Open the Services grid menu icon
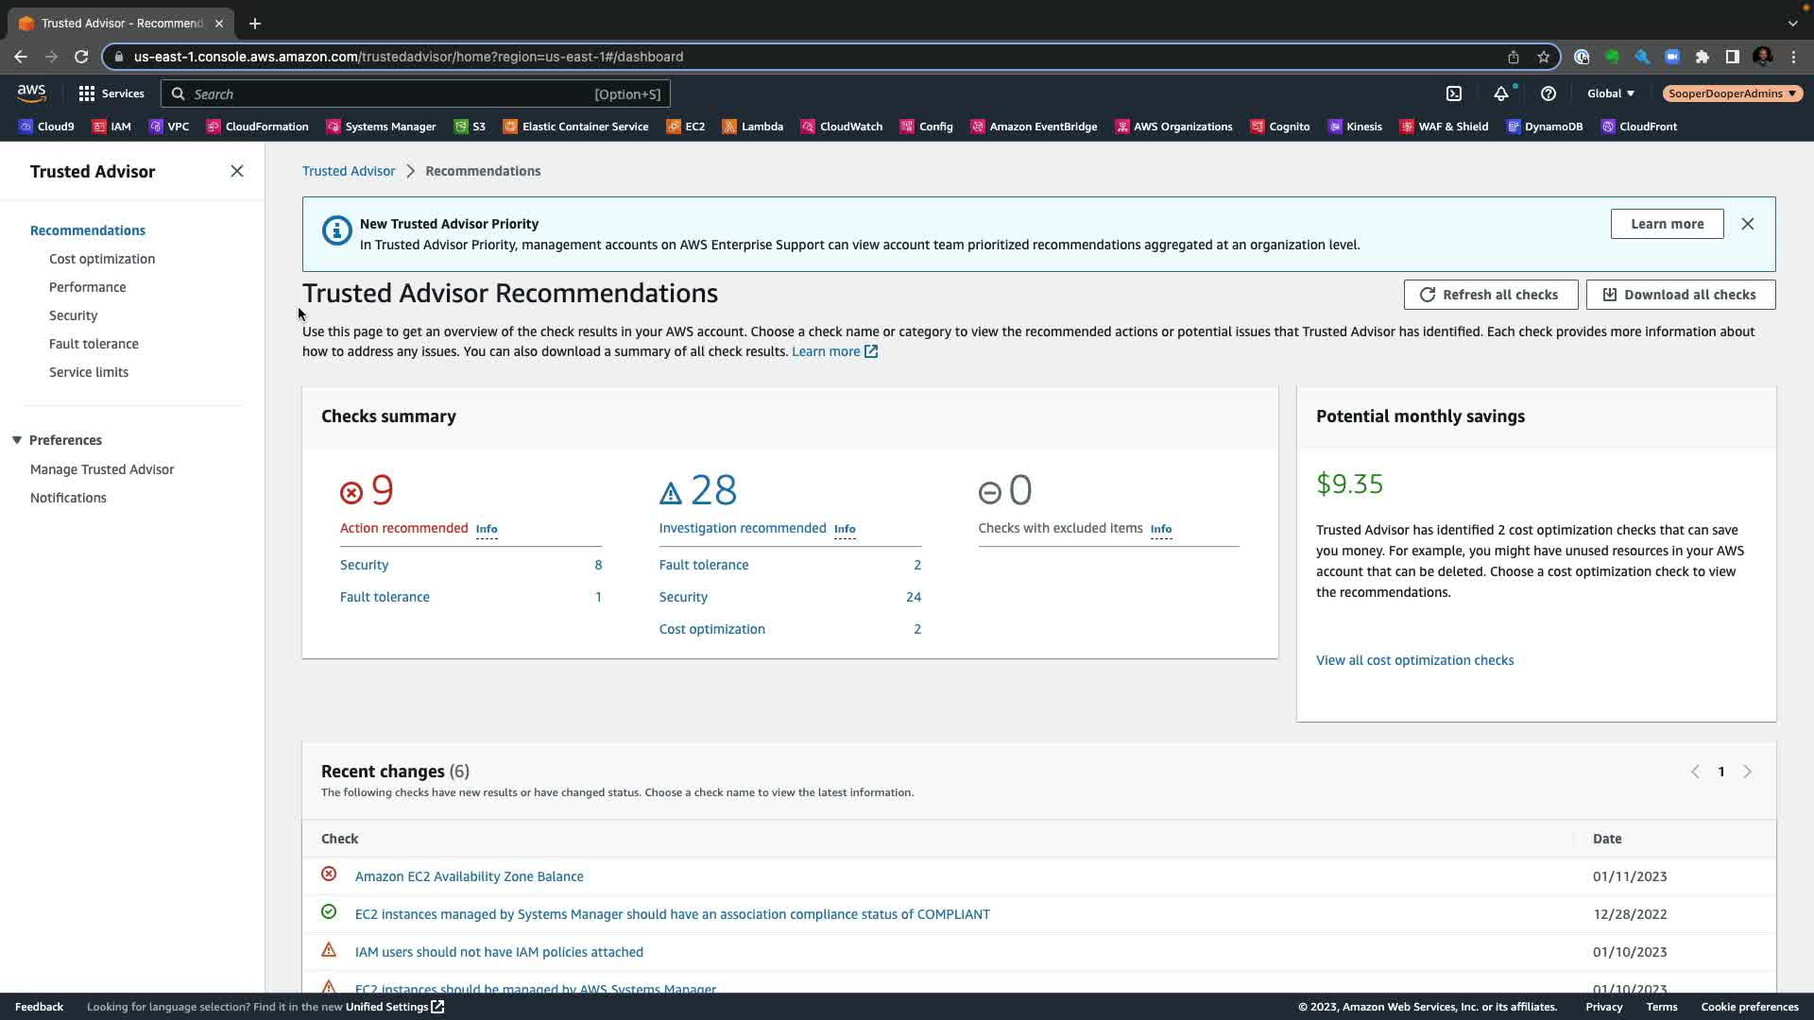1814x1020 pixels. pos(87,93)
